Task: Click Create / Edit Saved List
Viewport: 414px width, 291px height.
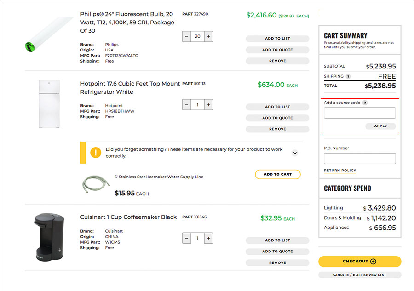Action: (x=359, y=274)
